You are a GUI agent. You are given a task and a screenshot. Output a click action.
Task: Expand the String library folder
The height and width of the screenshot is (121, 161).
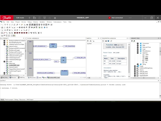coord(138,64)
